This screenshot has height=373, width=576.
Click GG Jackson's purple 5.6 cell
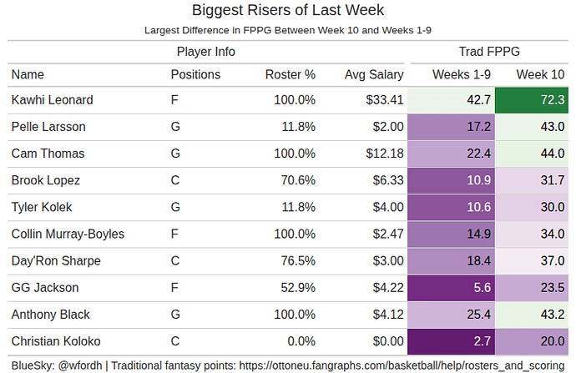click(451, 288)
